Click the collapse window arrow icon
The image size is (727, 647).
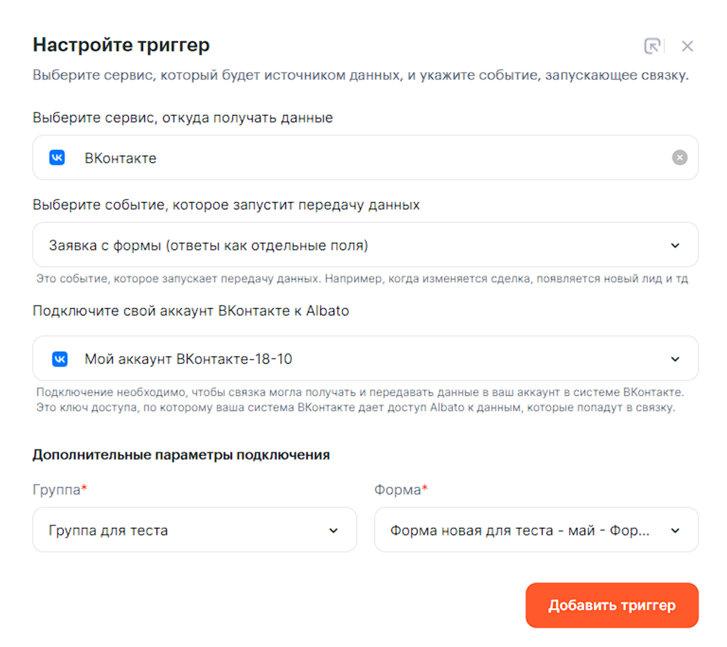tap(652, 46)
